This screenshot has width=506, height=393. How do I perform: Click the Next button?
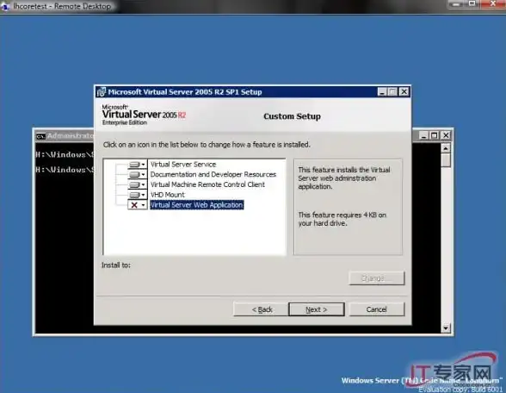[317, 309]
